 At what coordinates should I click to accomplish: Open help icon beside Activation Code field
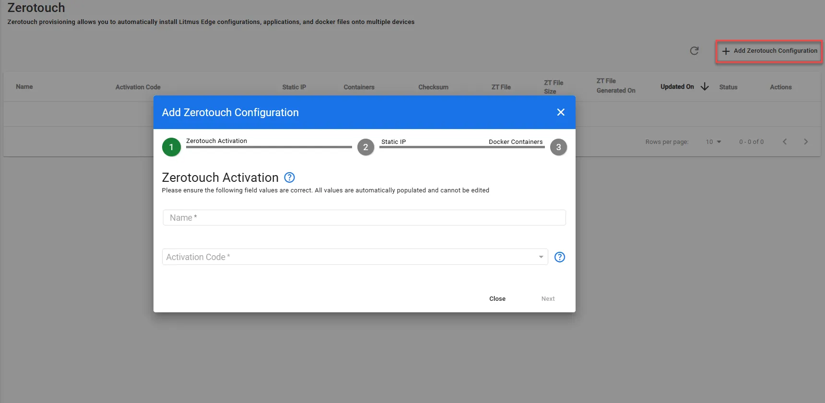pos(559,257)
